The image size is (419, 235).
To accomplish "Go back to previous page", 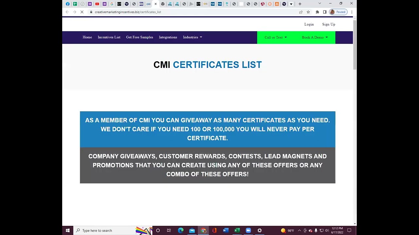I will pyautogui.click(x=67, y=12).
